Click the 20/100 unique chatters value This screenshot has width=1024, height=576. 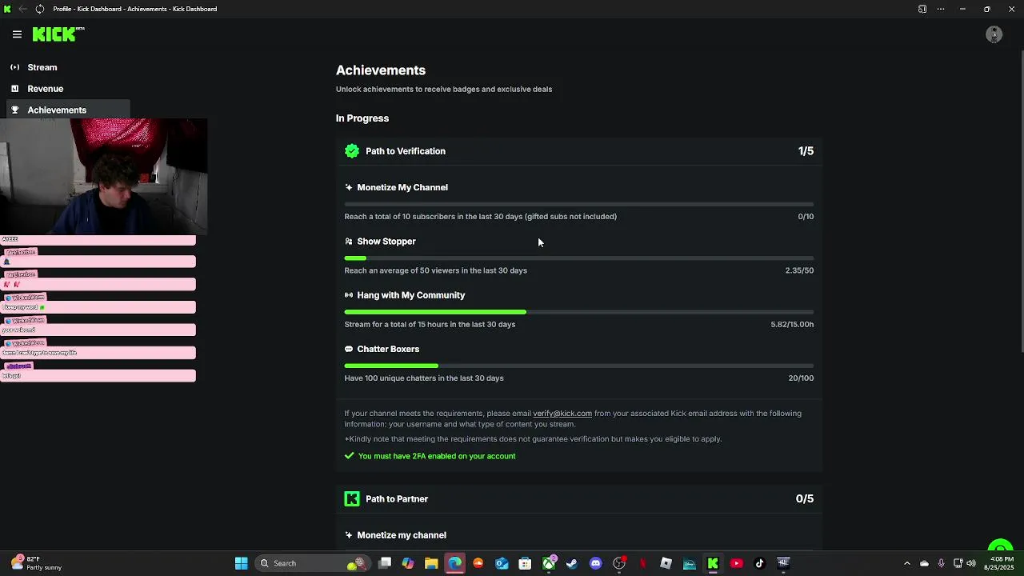coord(801,378)
